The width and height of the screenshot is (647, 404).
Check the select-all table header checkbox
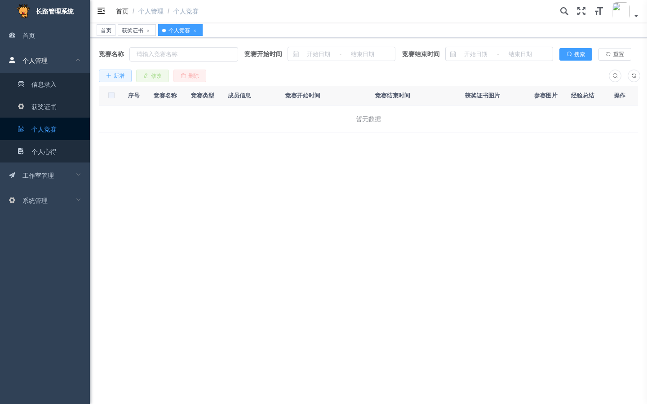click(x=111, y=95)
